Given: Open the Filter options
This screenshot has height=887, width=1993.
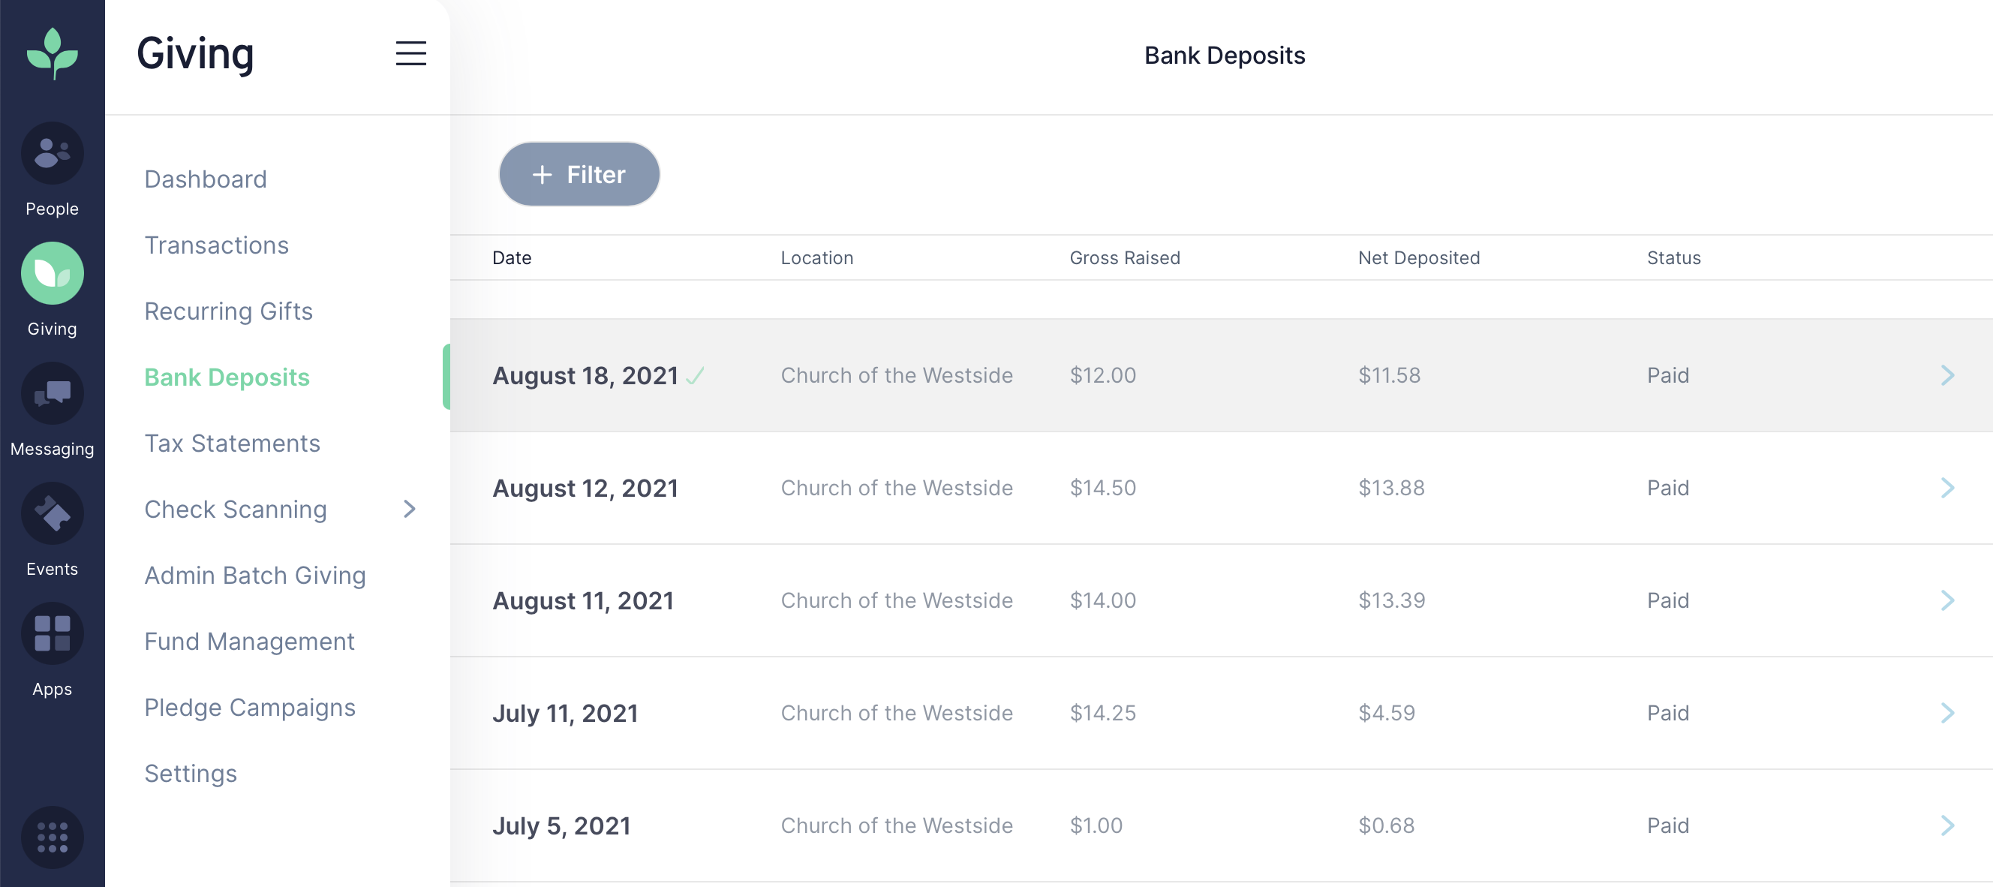Looking at the screenshot, I should pos(579,174).
